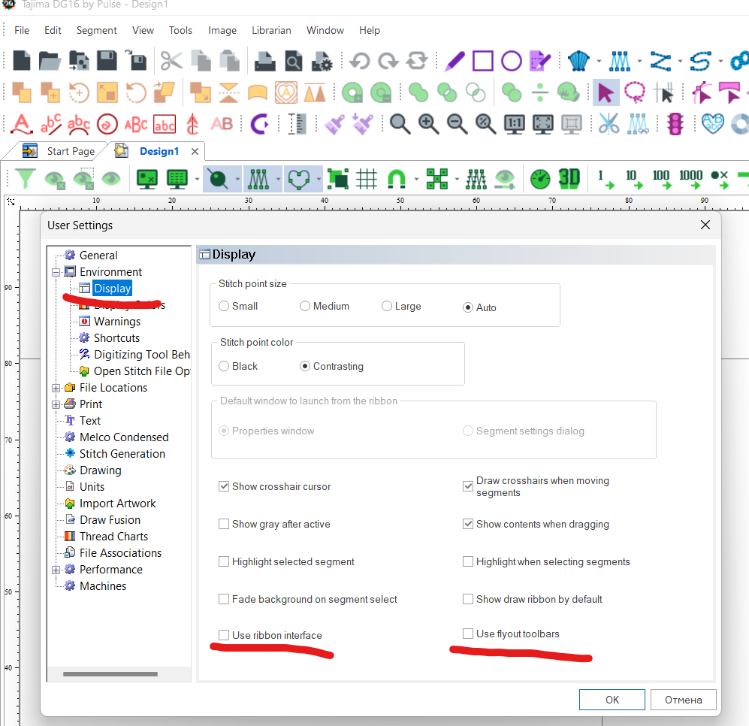
Task: Click the traffic light icon
Action: click(x=675, y=124)
